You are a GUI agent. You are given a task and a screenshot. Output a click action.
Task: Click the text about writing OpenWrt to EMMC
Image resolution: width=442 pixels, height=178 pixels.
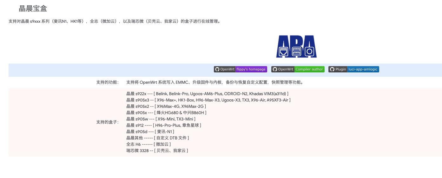click(x=215, y=82)
